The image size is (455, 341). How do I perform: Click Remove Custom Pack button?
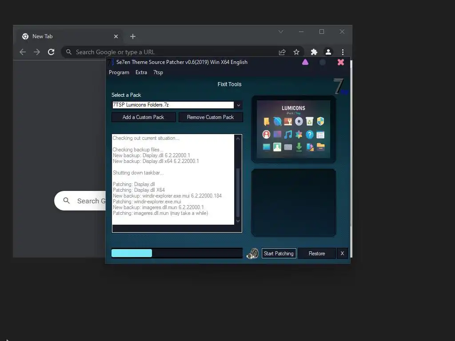coord(210,117)
